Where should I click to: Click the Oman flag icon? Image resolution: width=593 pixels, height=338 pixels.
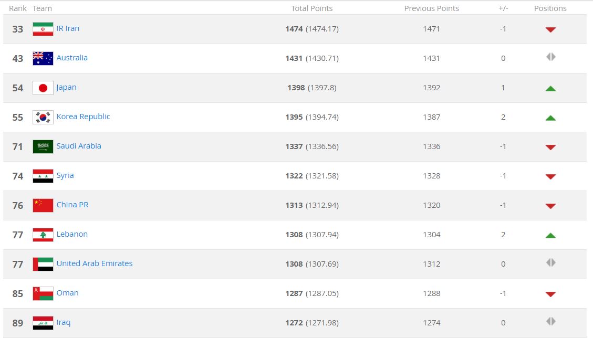[x=43, y=293]
